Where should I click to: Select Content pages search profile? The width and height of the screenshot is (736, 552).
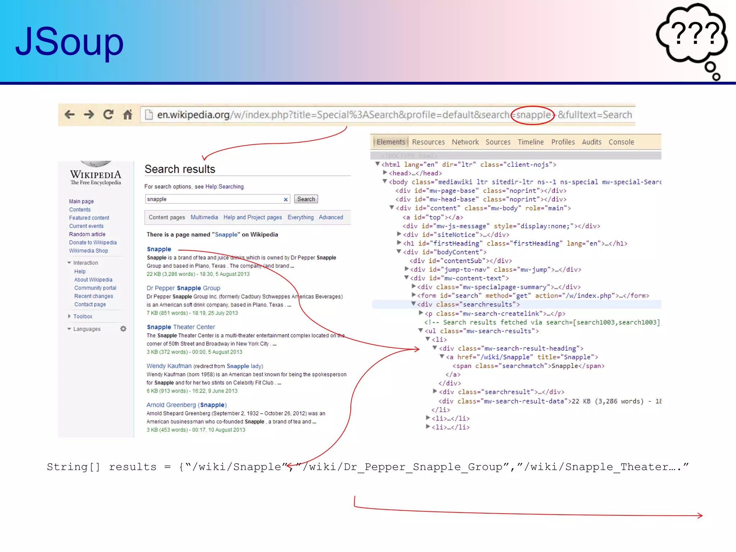coord(167,217)
